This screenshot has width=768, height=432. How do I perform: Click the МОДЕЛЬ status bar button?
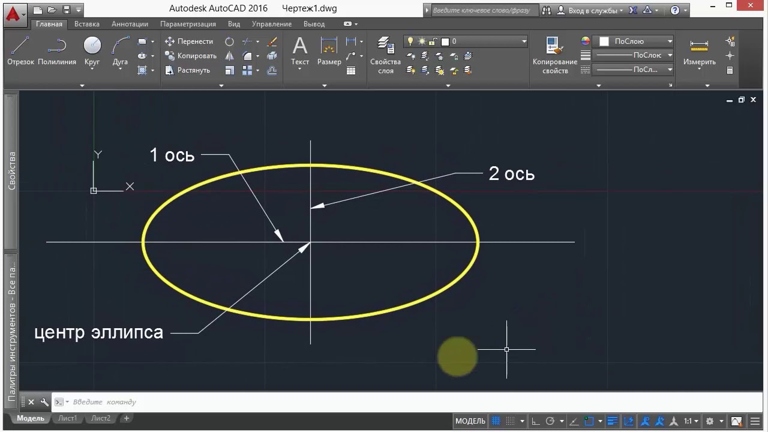tap(470, 421)
